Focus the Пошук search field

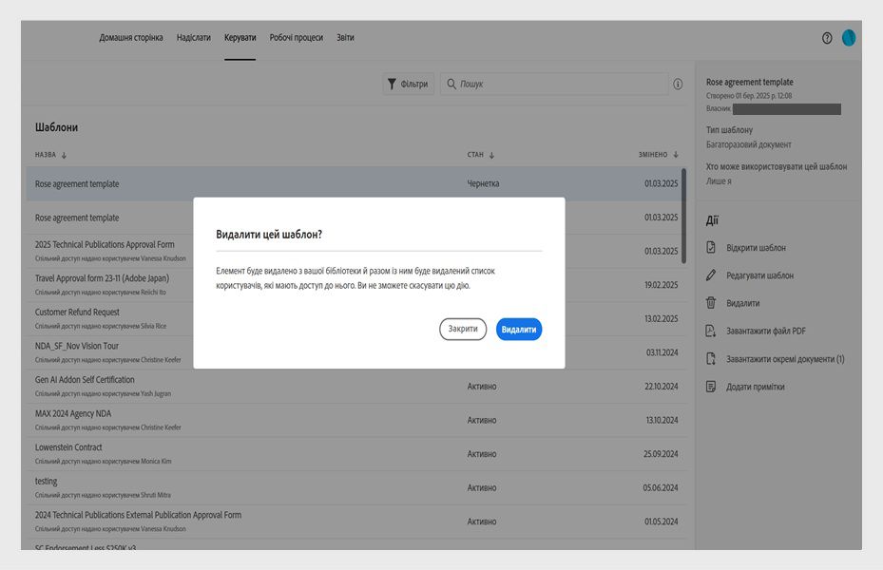554,84
